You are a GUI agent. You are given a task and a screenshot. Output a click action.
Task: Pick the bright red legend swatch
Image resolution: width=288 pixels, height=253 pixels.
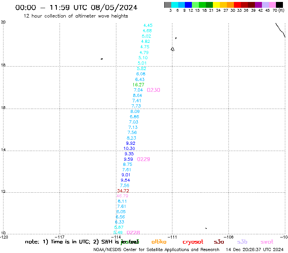pyautogui.click(x=237, y=5)
